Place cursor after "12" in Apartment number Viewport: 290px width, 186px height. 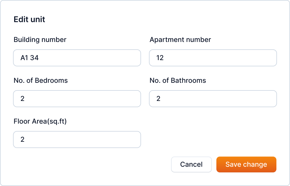pyautogui.click(x=164, y=58)
